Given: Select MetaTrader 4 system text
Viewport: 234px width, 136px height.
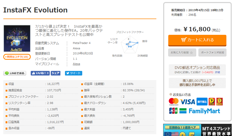Looking at the screenshot, I should (x=82, y=43).
